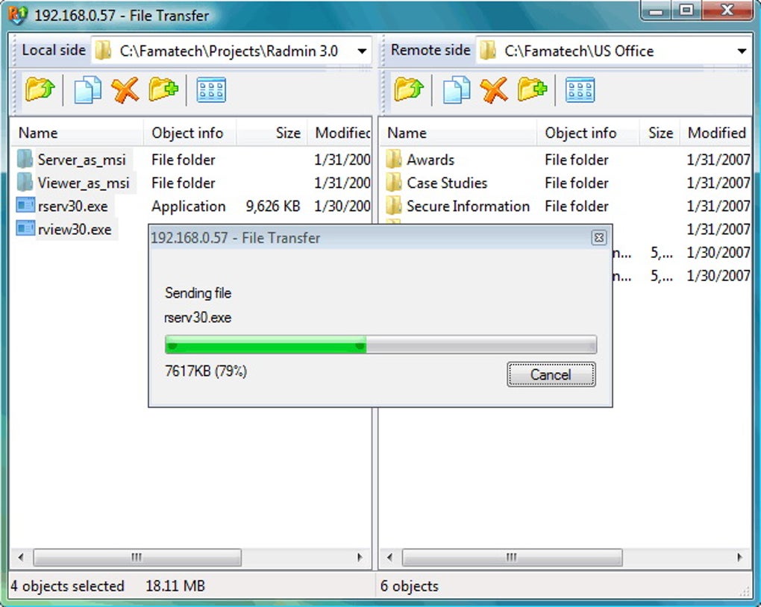Viewport: 761px width, 607px height.
Task: Click the Case Studies folder icon
Action: [394, 183]
